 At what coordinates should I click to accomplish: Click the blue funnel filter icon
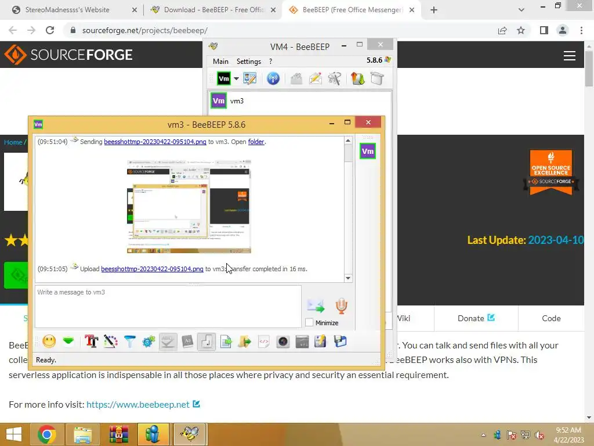(129, 341)
